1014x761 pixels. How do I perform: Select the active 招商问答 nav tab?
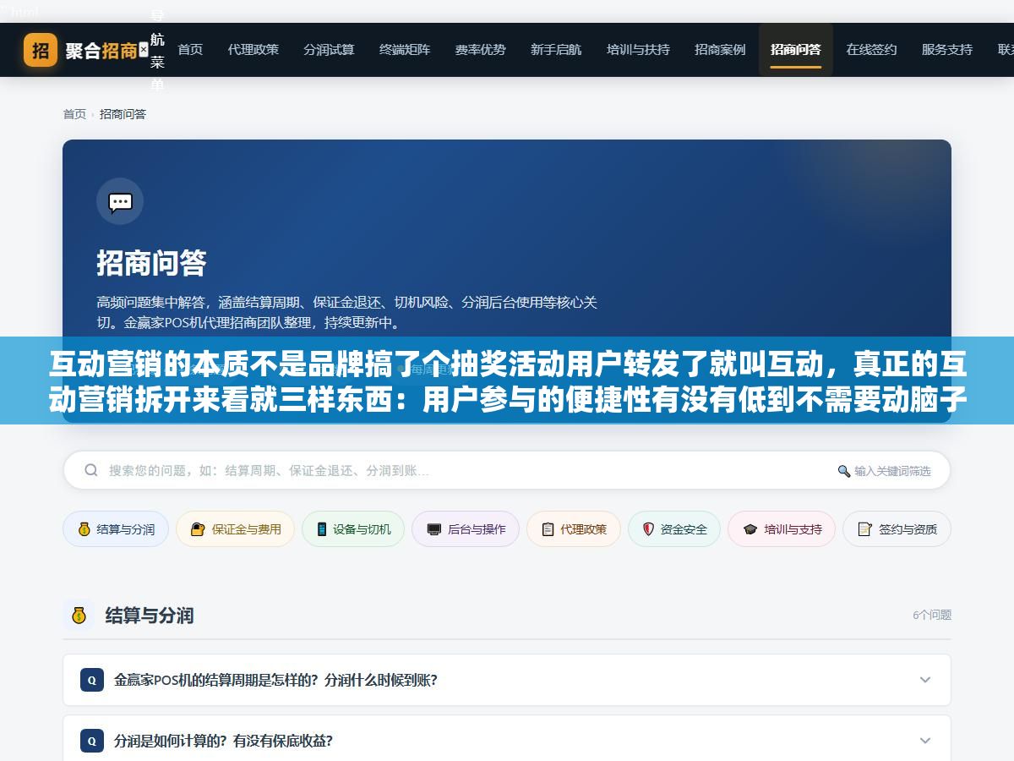click(x=796, y=50)
